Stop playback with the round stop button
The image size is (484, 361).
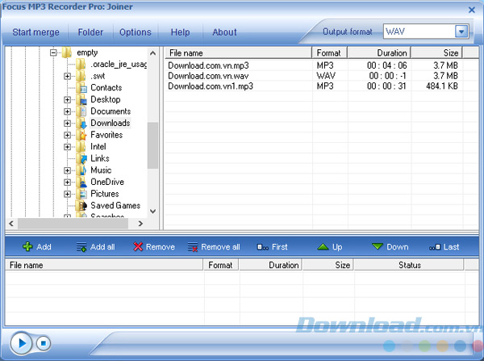pos(44,343)
